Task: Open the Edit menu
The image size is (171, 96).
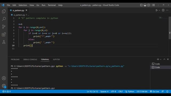Action: tap(14, 5)
